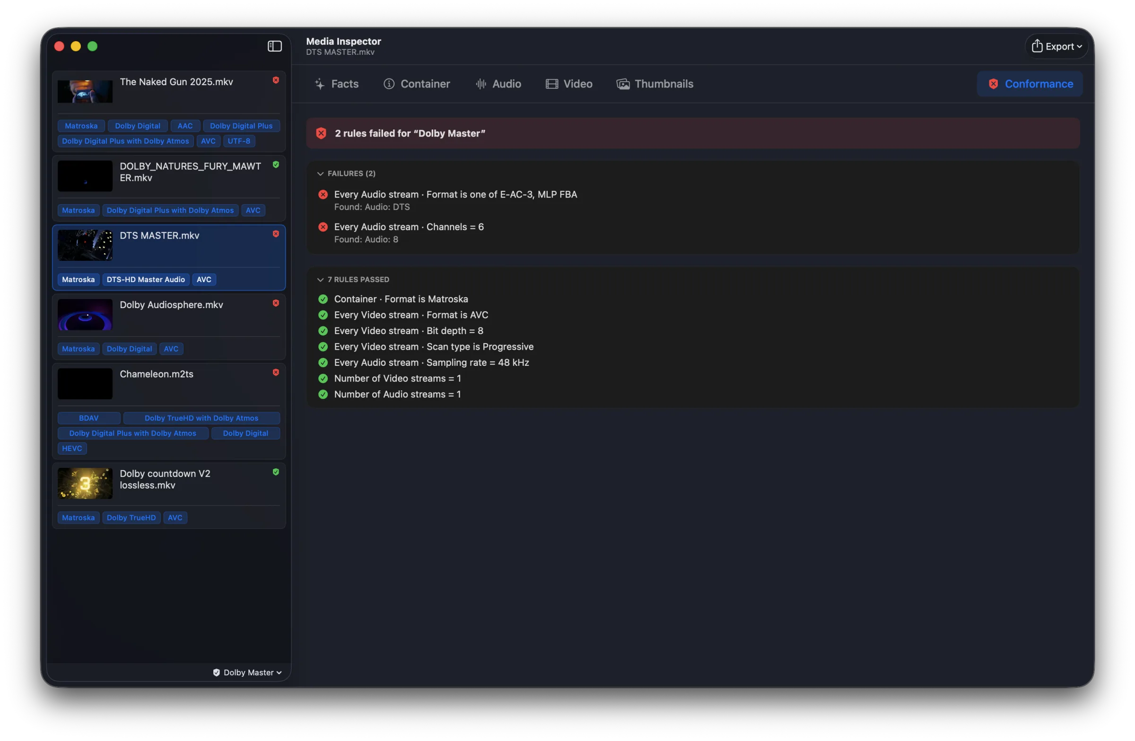Click passed status badge on DOLBY_NATURES_FURY_MAWTER.mkv

276,164
